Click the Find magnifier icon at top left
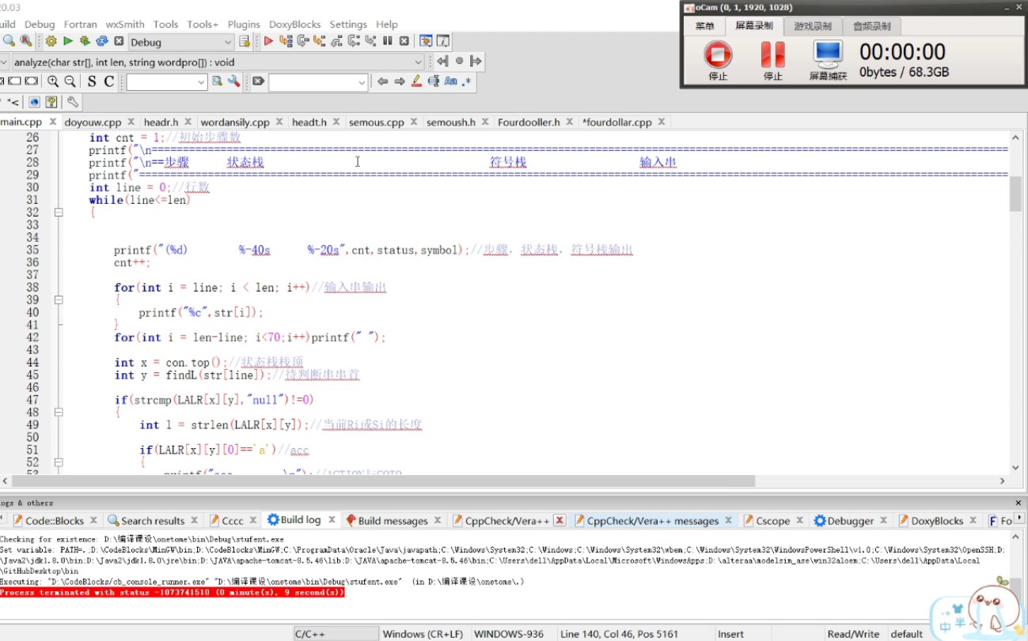This screenshot has height=641, width=1028. [9, 41]
